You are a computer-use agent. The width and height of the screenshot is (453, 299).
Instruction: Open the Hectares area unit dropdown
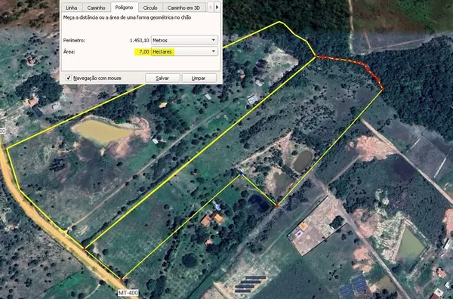click(x=185, y=51)
